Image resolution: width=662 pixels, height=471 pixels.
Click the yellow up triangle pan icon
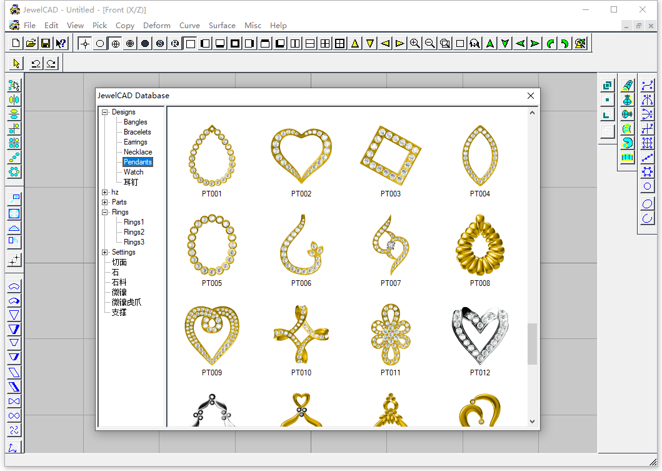[355, 43]
